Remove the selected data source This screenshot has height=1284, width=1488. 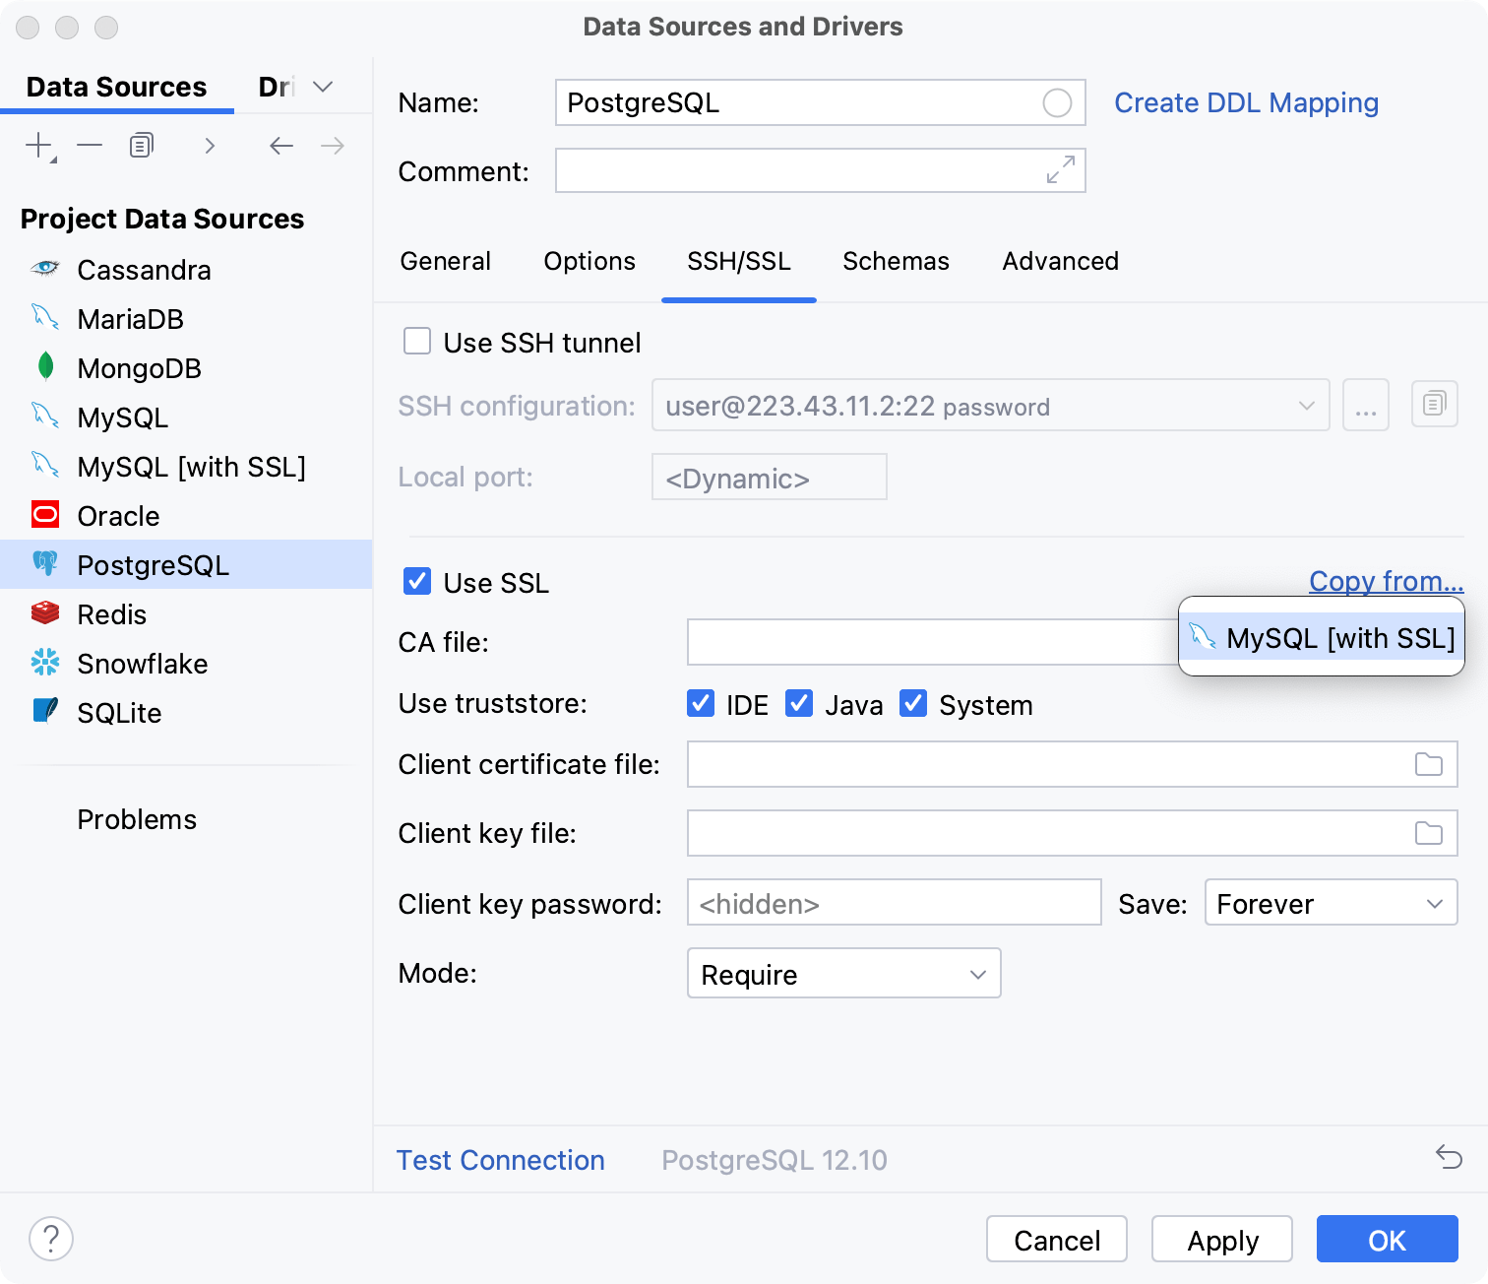click(90, 145)
